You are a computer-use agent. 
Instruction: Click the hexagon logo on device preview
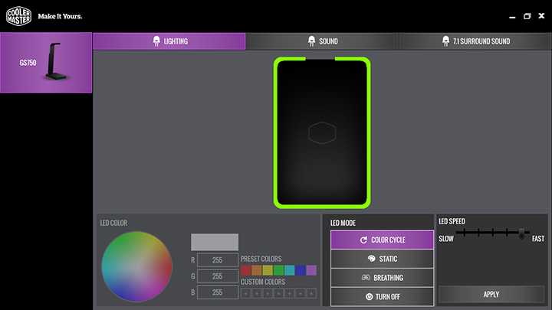click(x=322, y=133)
